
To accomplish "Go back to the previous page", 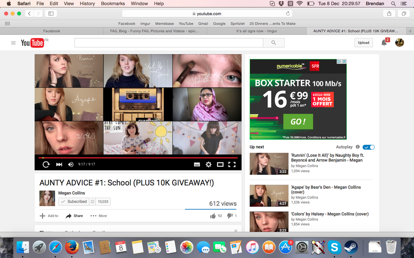I will (x=29, y=13).
